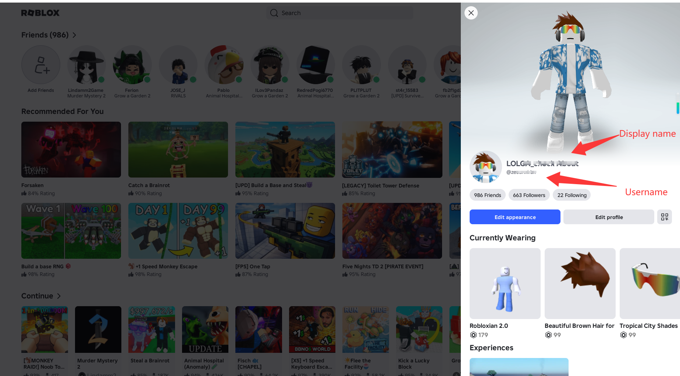Open Animal Hospital (Anomaly) thumbnail
680x376 pixels.
click(205, 329)
